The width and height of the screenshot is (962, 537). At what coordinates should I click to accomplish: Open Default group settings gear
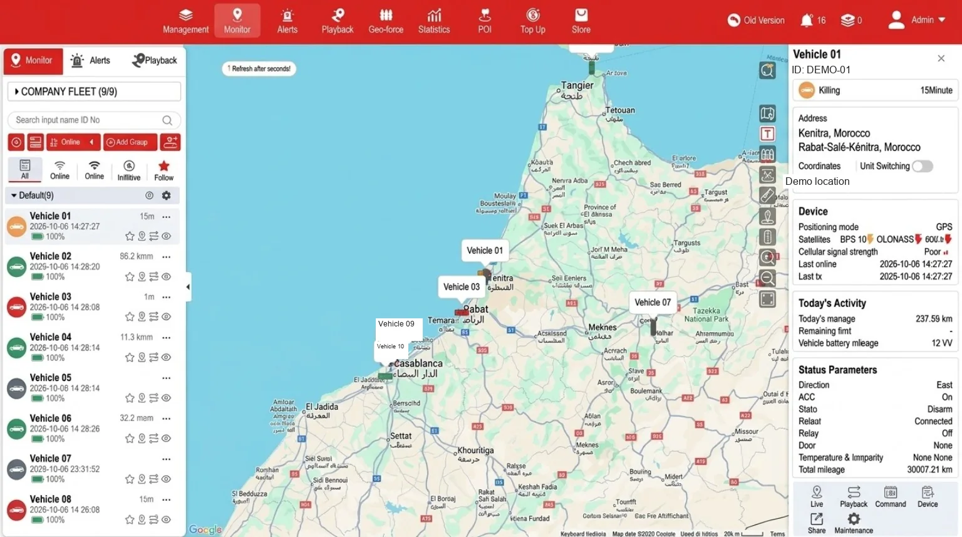166,196
